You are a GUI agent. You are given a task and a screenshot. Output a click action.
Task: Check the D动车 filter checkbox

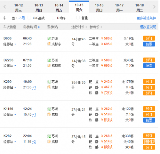53,18
